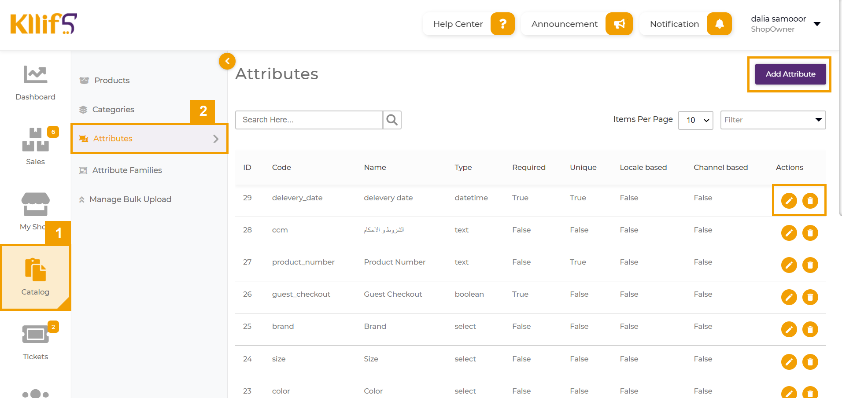The height and width of the screenshot is (398, 842).
Task: Open the Tickets sidebar icon
Action: click(x=35, y=335)
